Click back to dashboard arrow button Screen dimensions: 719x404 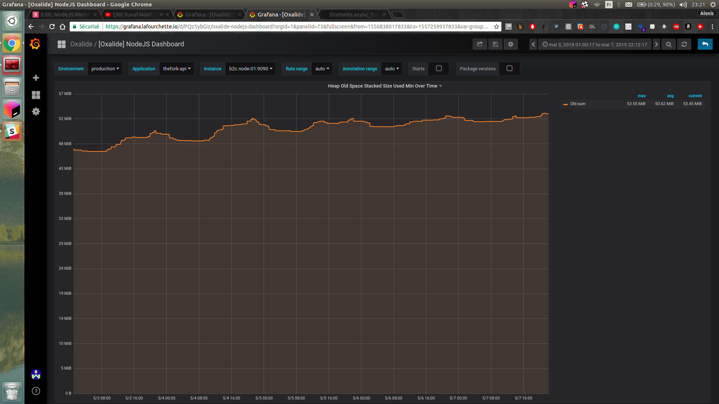705,44
